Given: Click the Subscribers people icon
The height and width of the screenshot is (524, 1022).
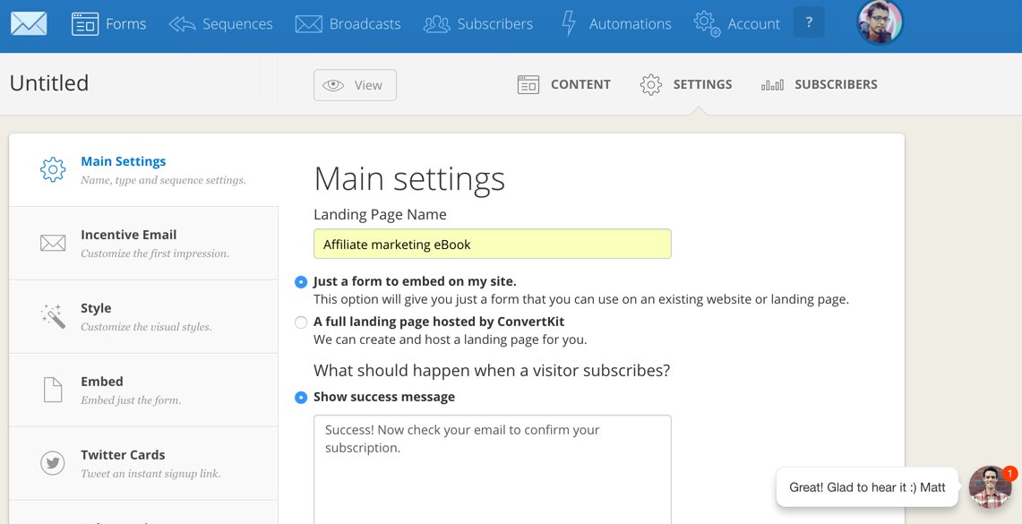Looking at the screenshot, I should click(437, 24).
